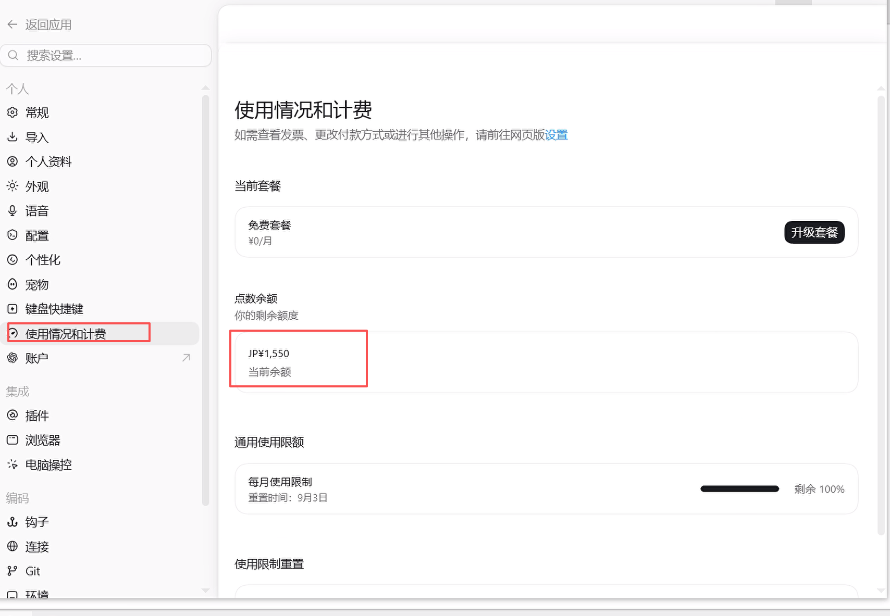
Task: Click the ¥0/月 price text
Action: (260, 241)
